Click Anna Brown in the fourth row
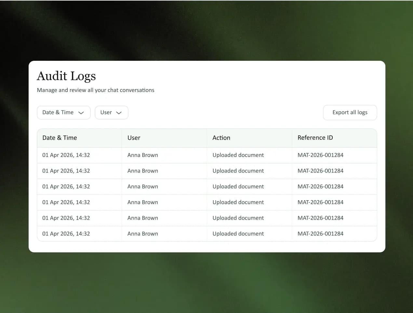Viewport: 413px width, 313px height. (x=142, y=202)
